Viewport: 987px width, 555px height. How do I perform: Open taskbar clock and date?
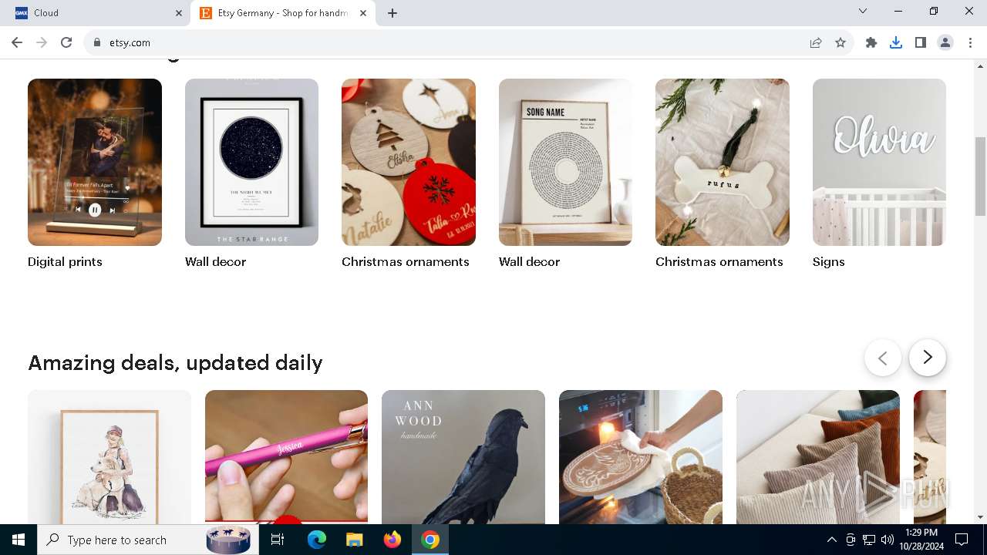pos(921,540)
